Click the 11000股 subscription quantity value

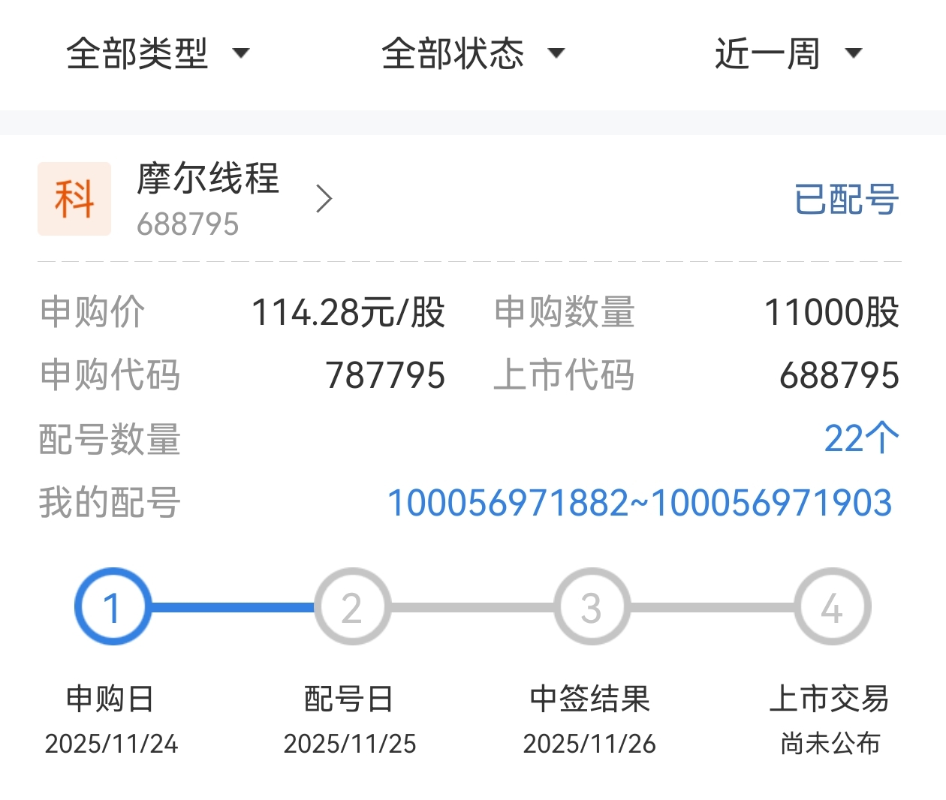point(832,312)
